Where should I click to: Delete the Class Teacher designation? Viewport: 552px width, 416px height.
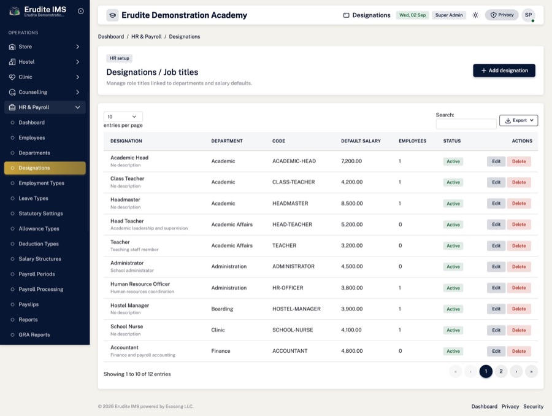click(519, 182)
